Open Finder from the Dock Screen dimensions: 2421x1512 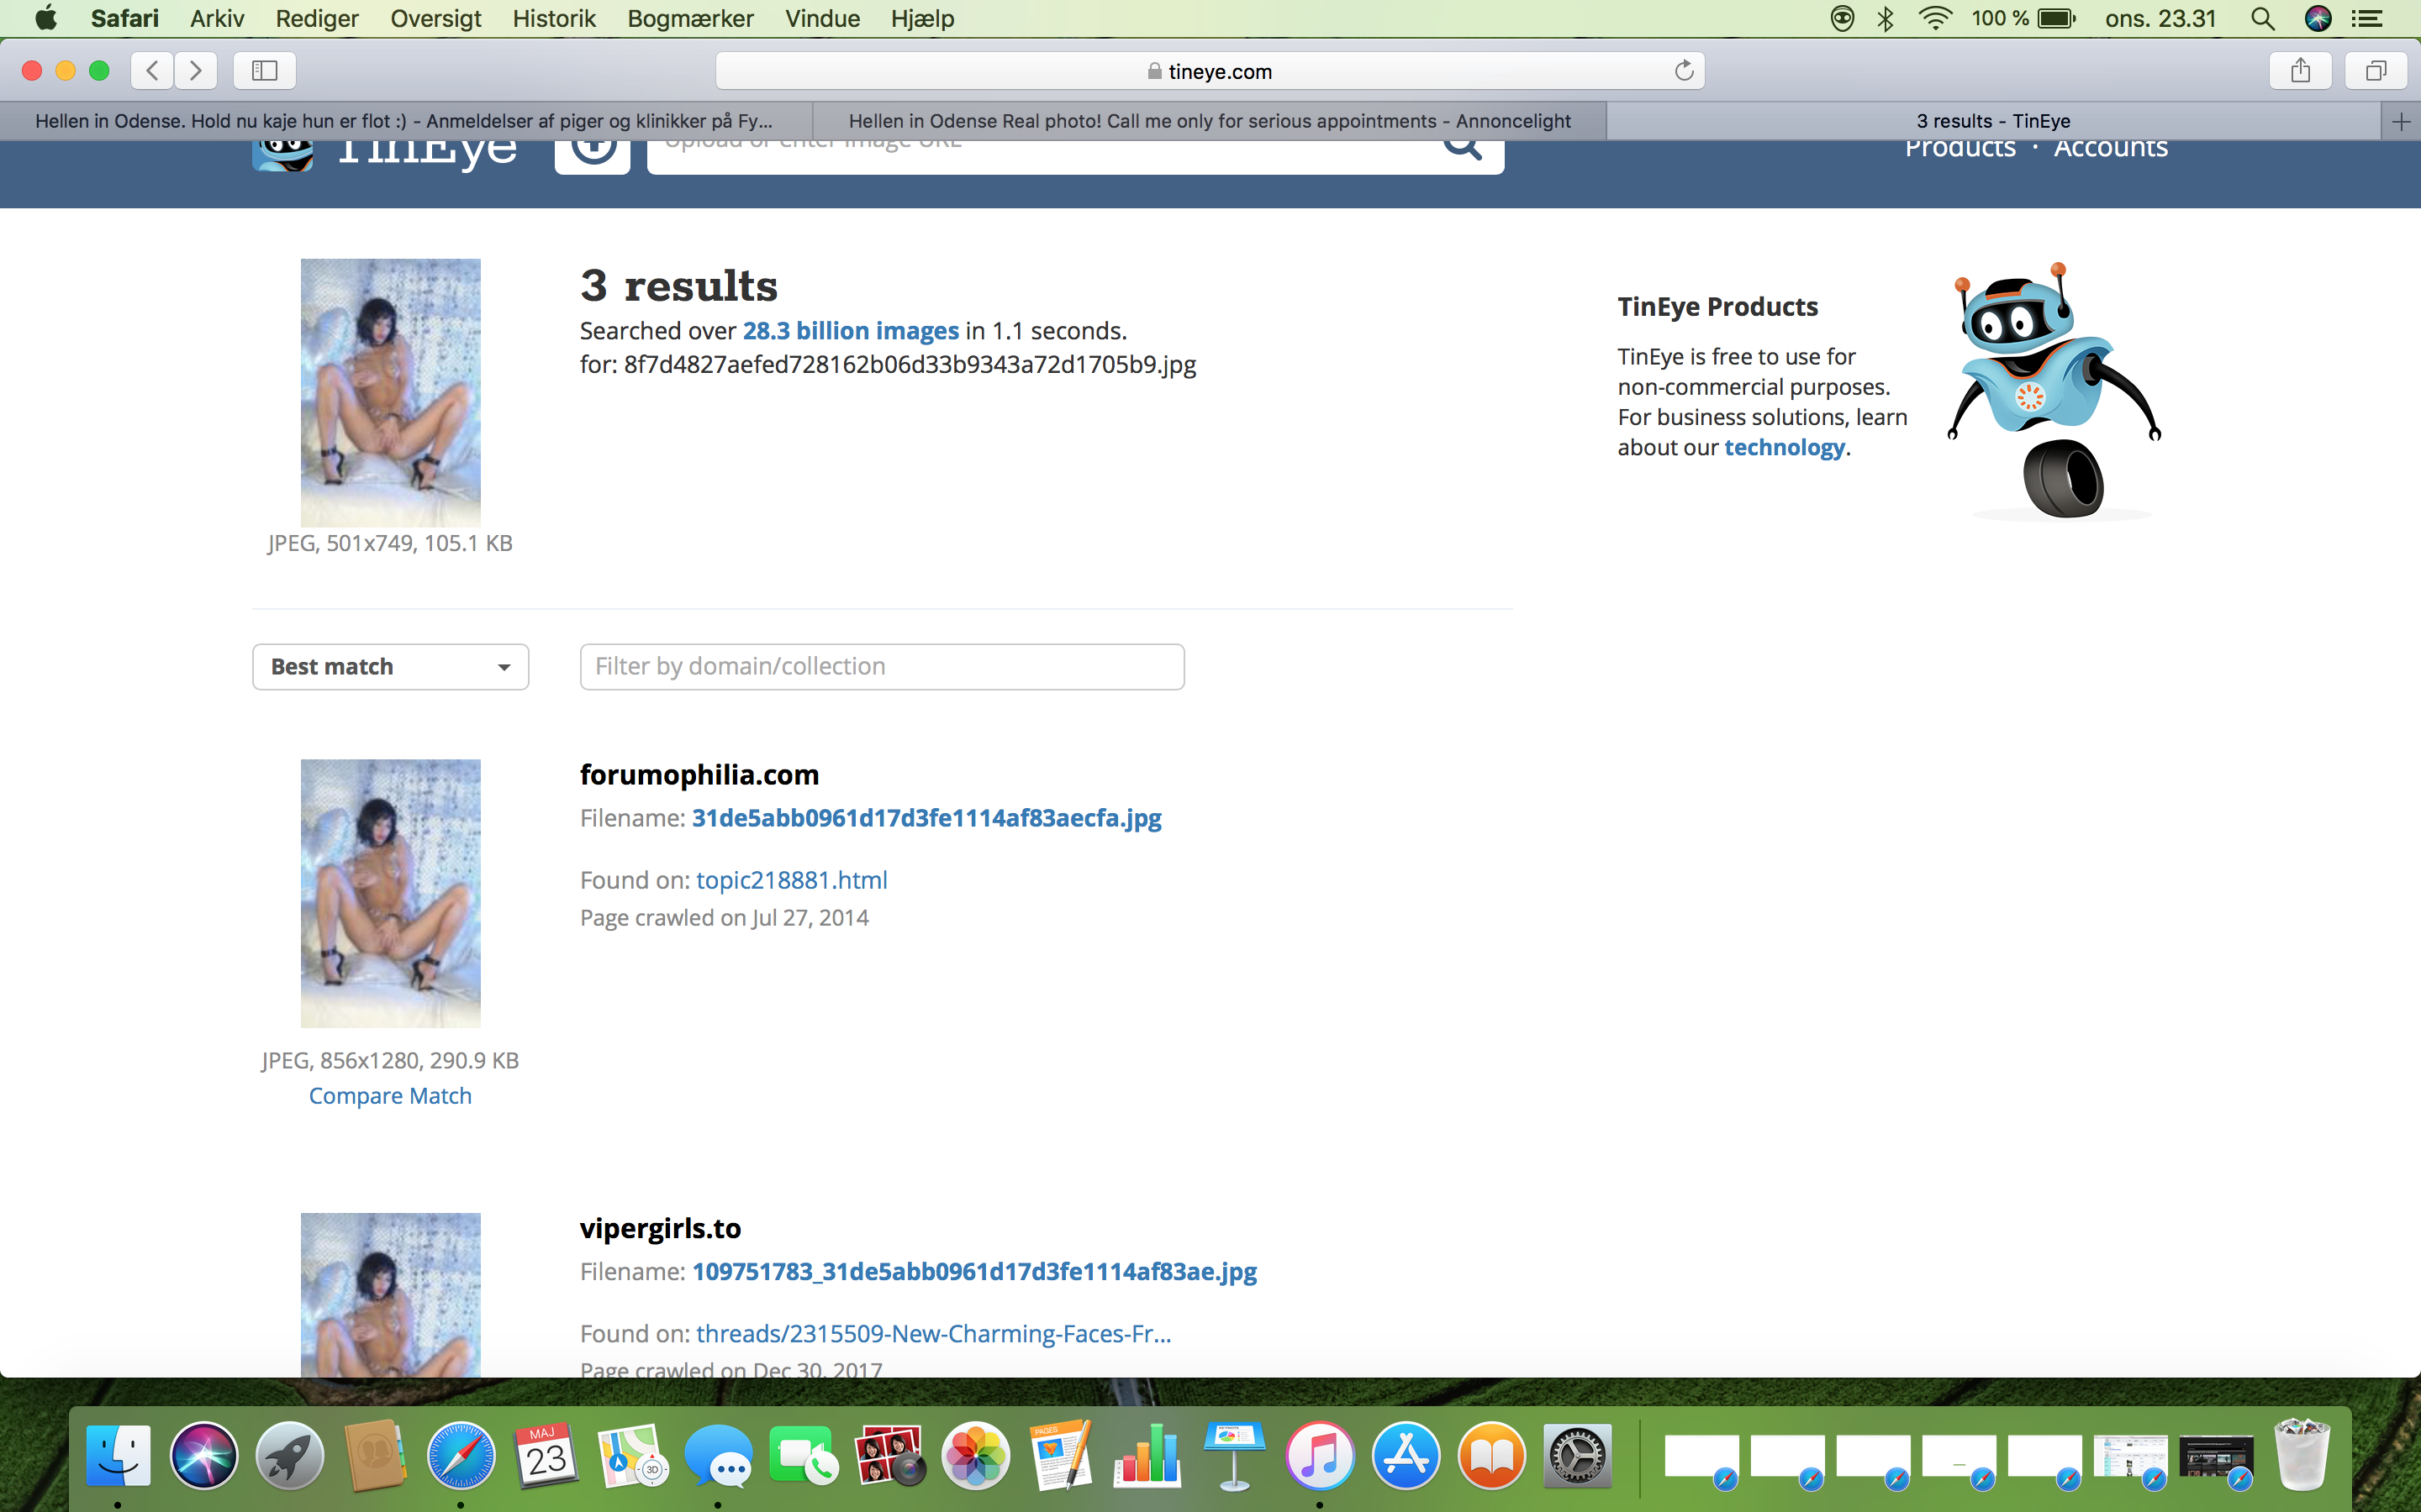(118, 1456)
